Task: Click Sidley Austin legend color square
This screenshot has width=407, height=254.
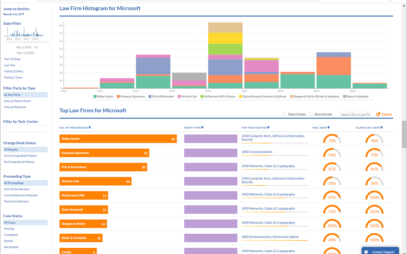Action: [95, 97]
